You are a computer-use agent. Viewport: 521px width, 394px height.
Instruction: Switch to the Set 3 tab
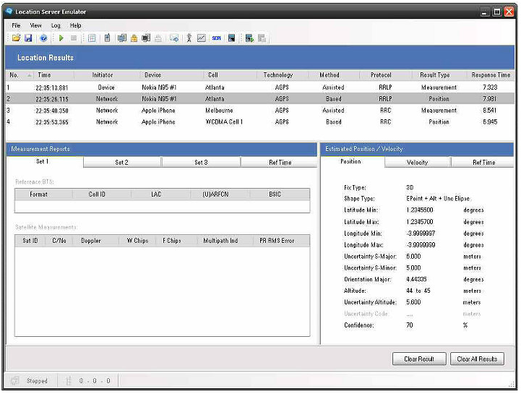(x=201, y=162)
